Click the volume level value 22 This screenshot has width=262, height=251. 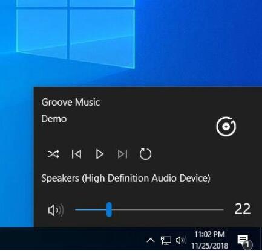[x=243, y=209]
